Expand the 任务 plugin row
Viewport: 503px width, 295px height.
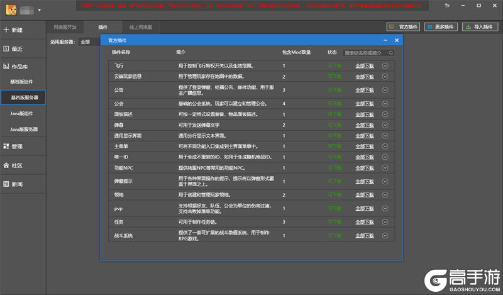385,222
